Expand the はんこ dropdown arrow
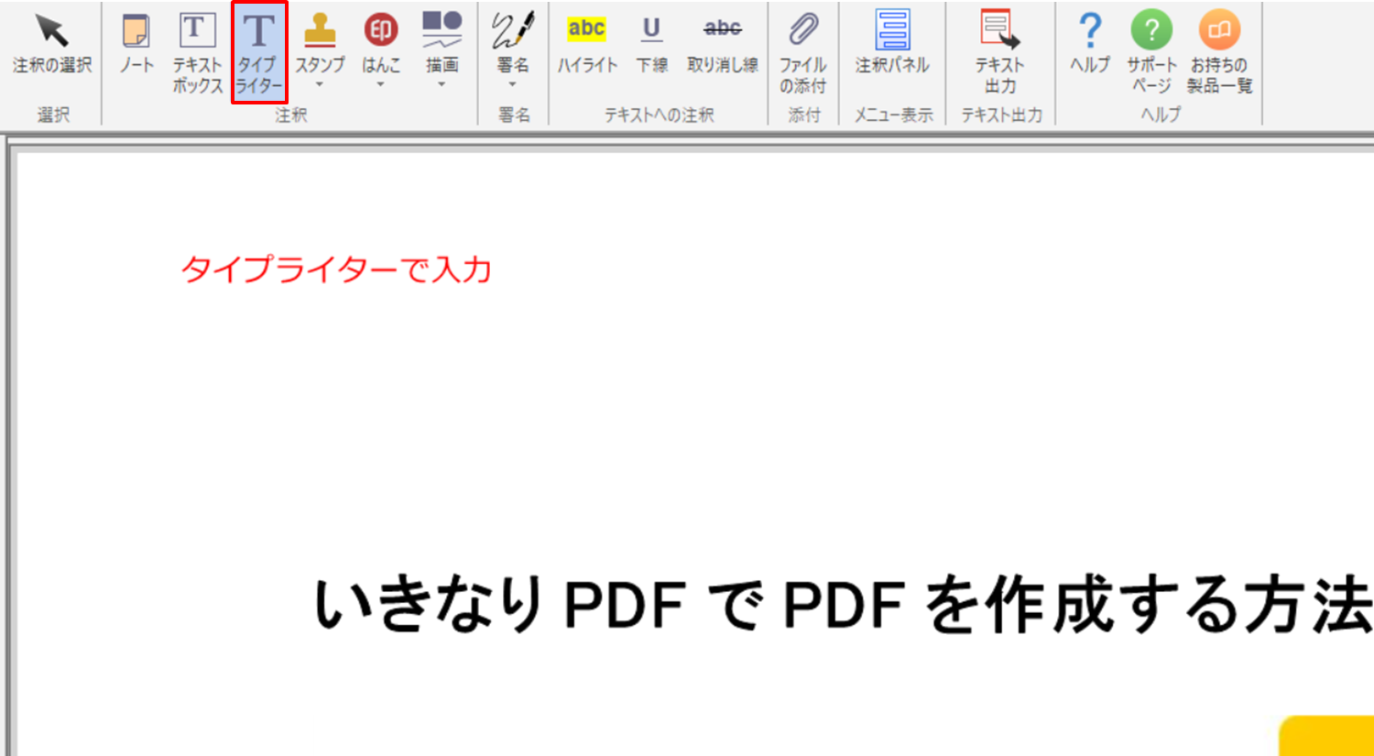1374x756 pixels. pyautogui.click(x=381, y=85)
